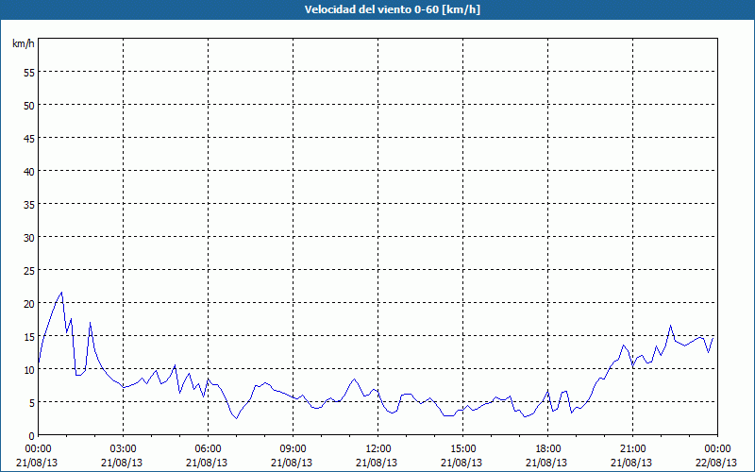Click the '30' y-axis label
The image size is (755, 472).
pos(29,238)
